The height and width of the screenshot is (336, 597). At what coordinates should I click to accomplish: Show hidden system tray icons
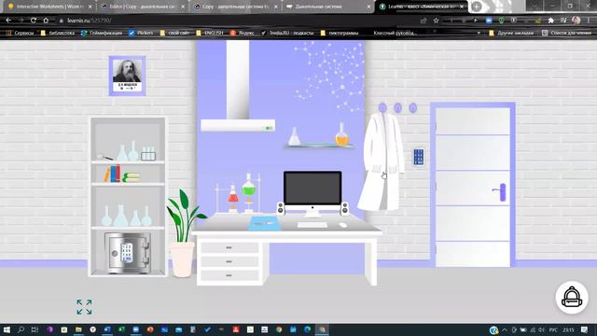pyautogui.click(x=505, y=329)
